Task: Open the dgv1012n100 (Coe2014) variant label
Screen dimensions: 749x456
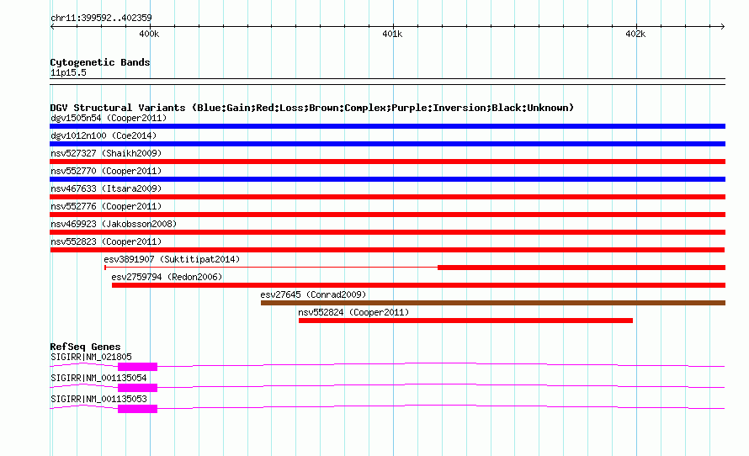Action: point(104,135)
